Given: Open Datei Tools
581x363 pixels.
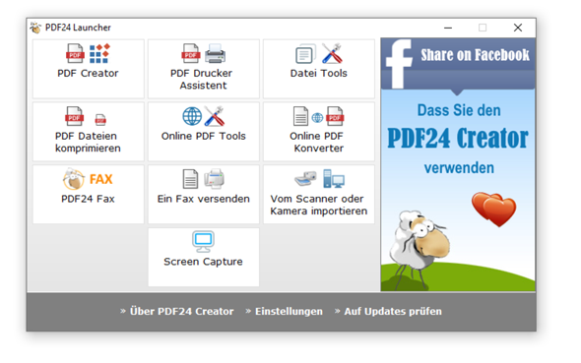Looking at the screenshot, I should point(319,69).
